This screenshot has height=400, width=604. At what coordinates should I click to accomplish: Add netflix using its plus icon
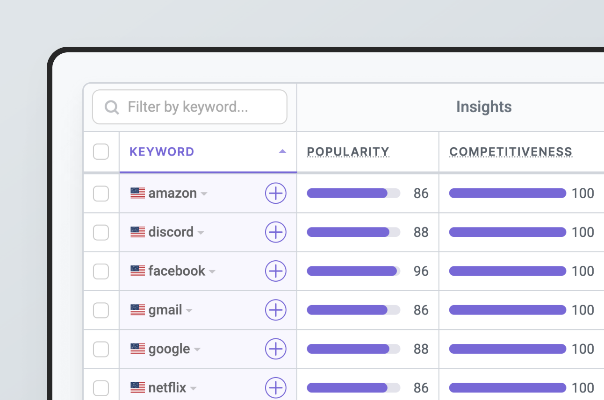pos(276,387)
